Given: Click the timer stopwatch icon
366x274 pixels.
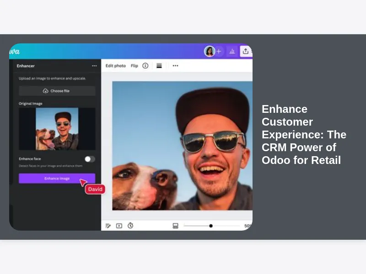Looking at the screenshot, I should click(x=130, y=226).
